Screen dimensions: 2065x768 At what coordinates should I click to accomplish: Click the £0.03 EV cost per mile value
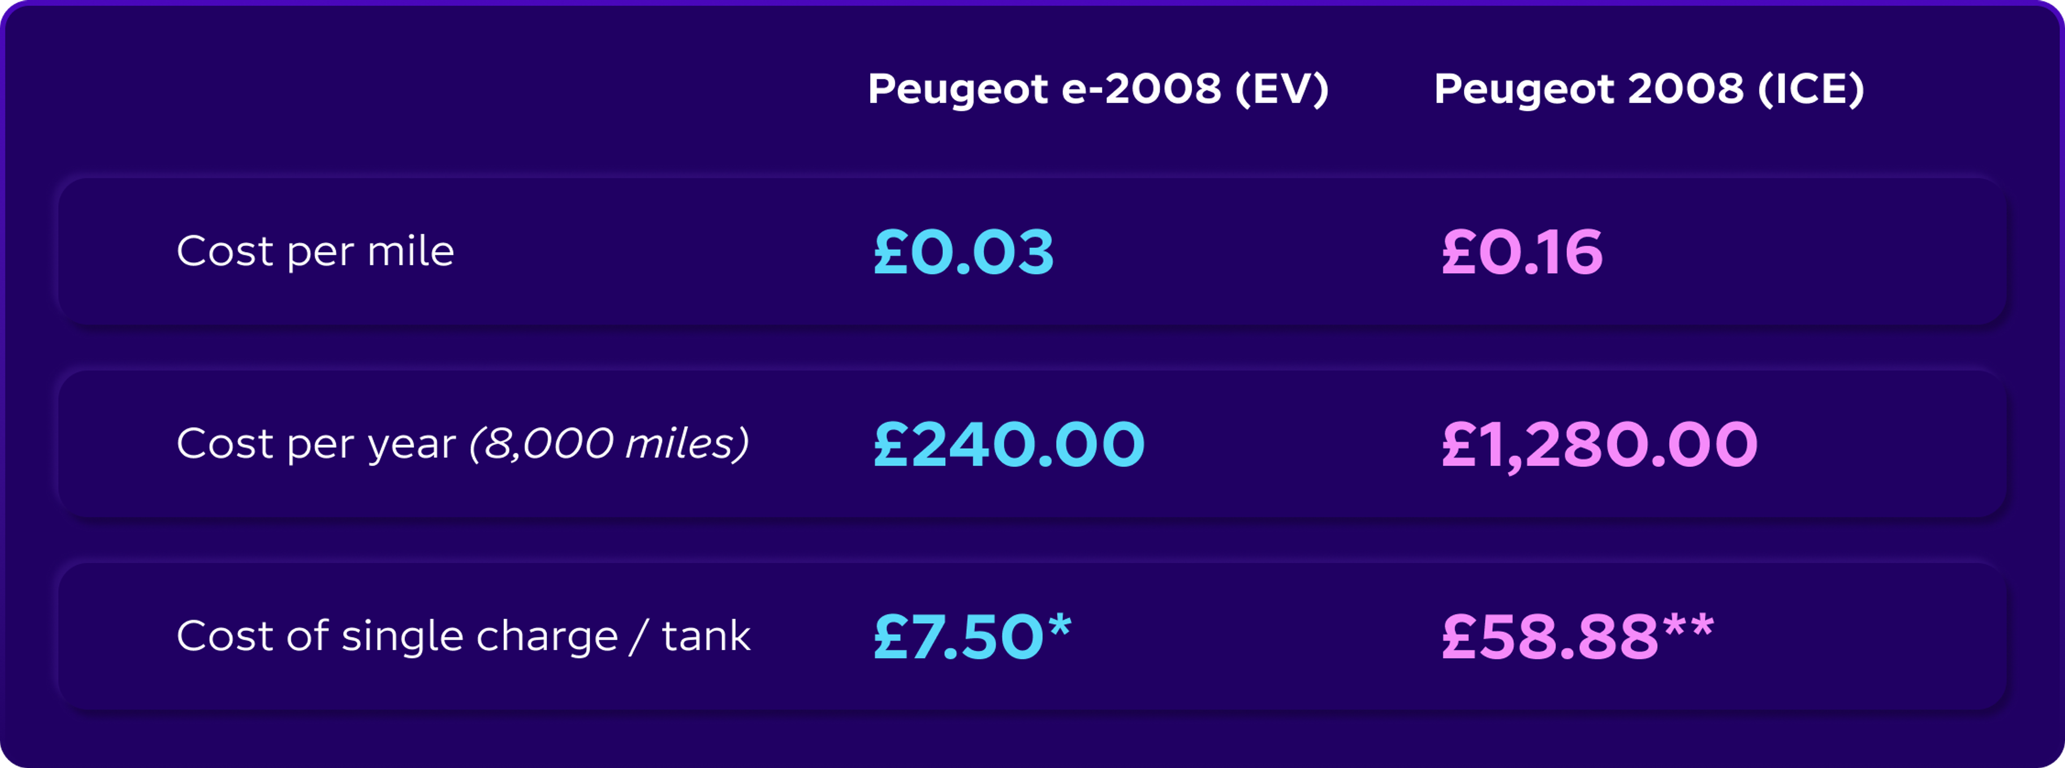tap(964, 252)
